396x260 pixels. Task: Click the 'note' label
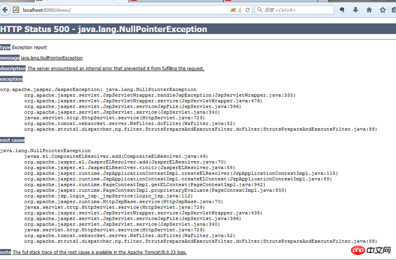pyautogui.click(x=5, y=252)
